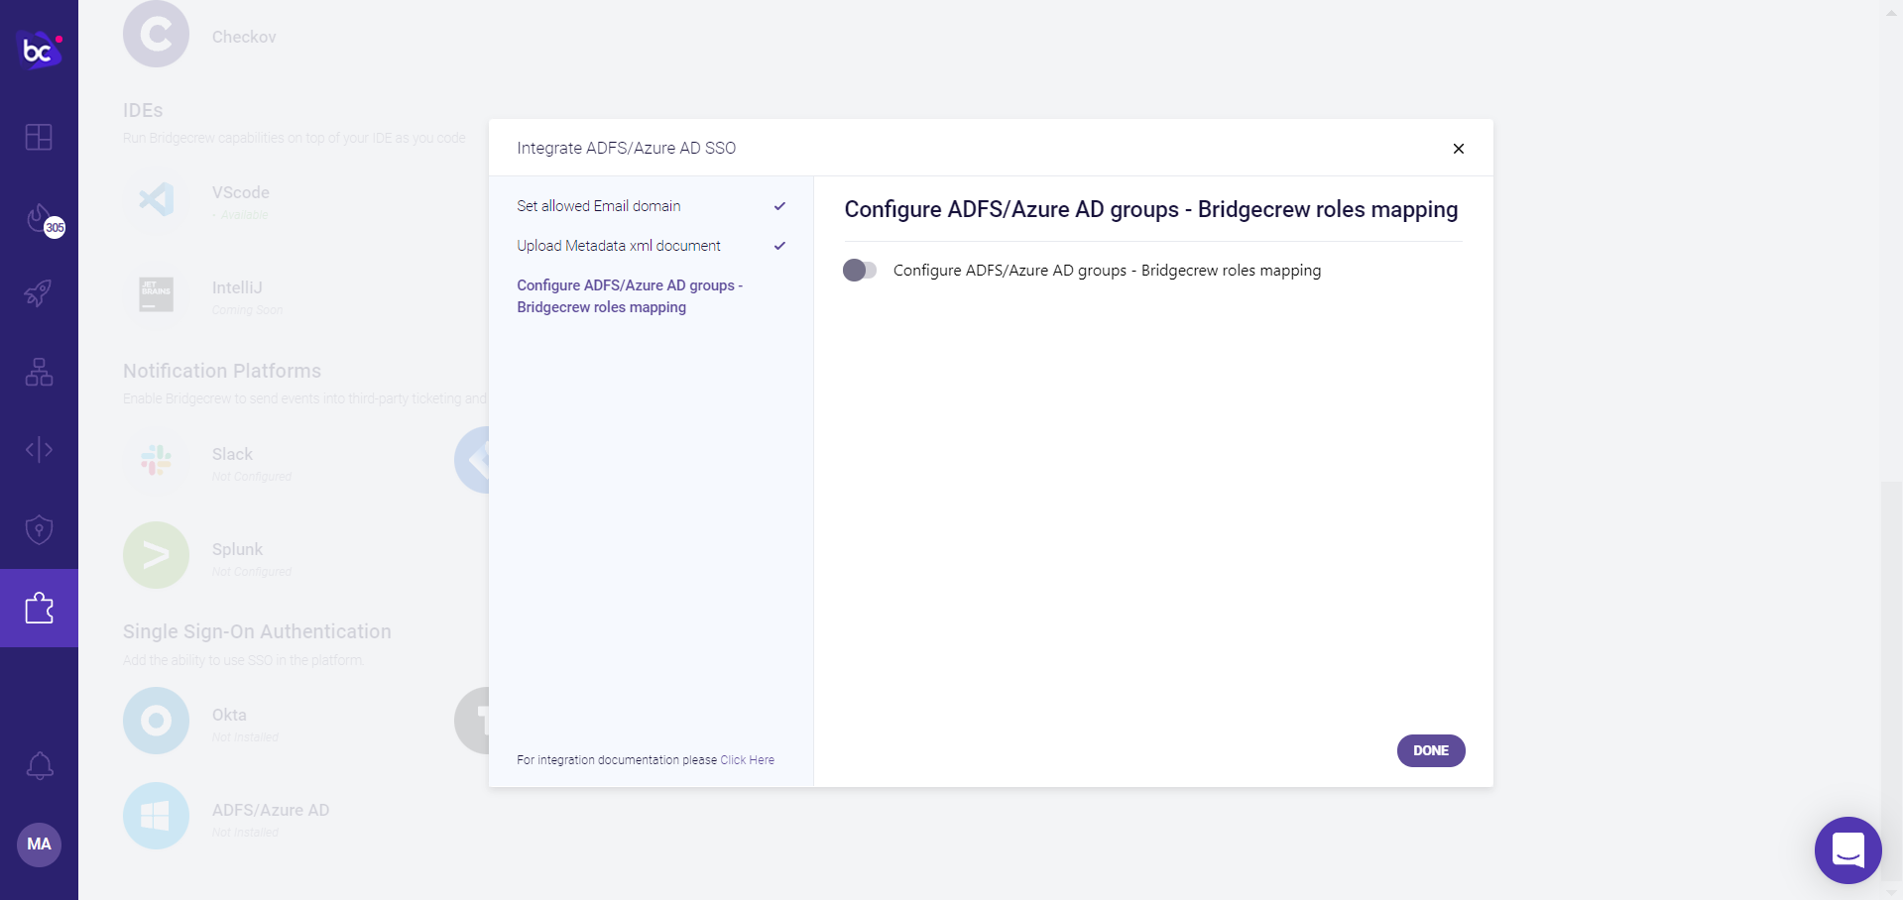Click the ADFS/Azure AD label text
The width and height of the screenshot is (1903, 900).
coord(271,810)
